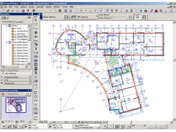Toggle the first zone construction method
This screenshot has height=132, width=176.
pyautogui.click(x=130, y=17)
